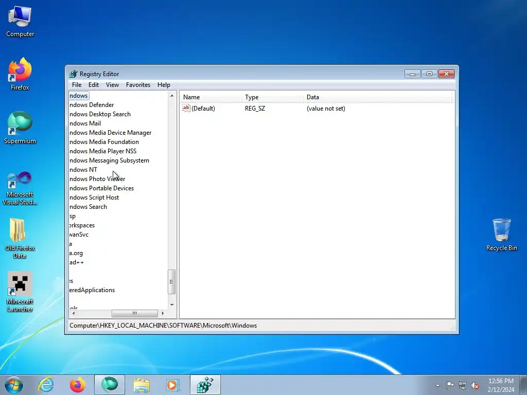The height and width of the screenshot is (395, 527).
Task: Switch to Supermium in the taskbar
Action: coord(110,385)
